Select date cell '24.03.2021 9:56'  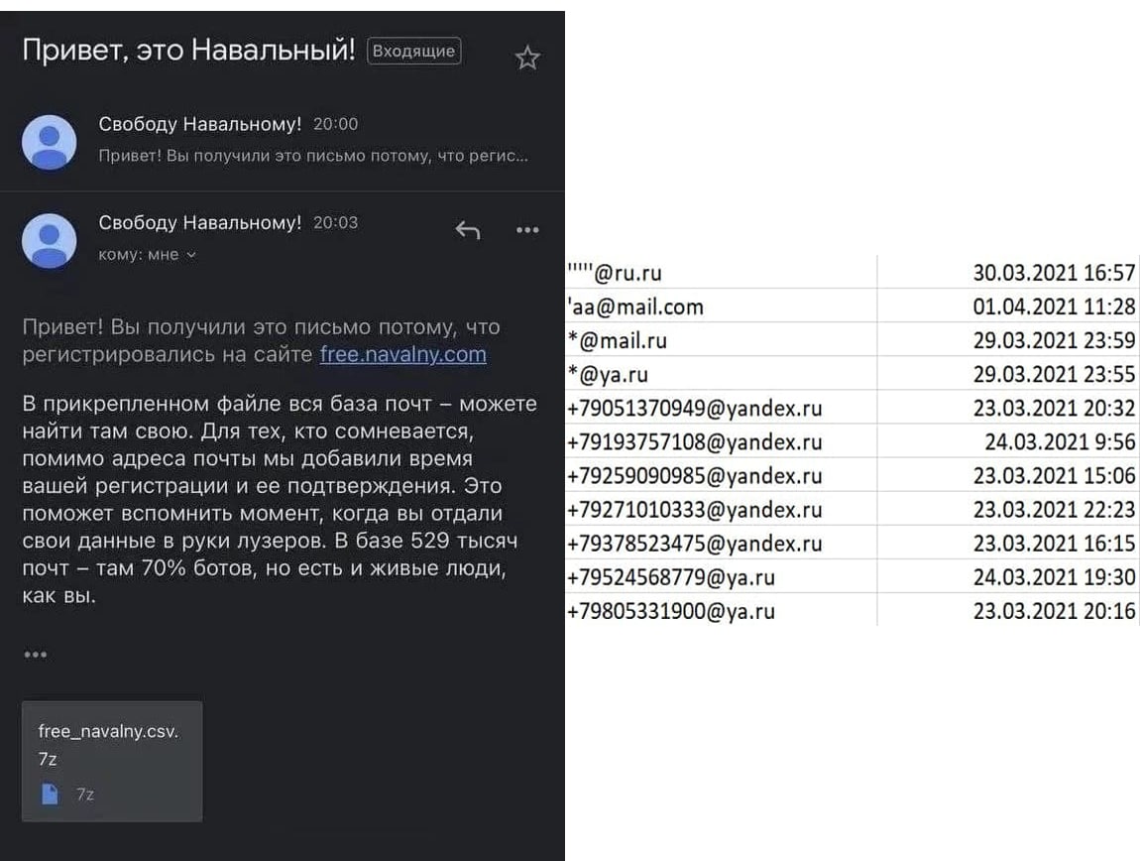click(x=1008, y=441)
